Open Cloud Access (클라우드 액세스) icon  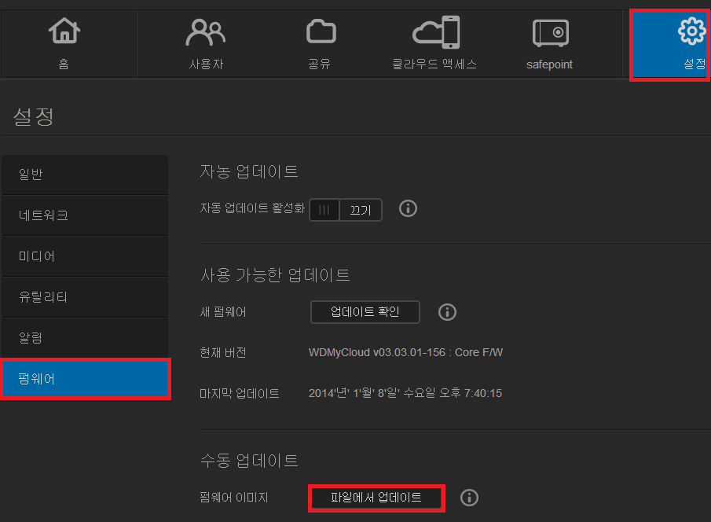pos(435,32)
